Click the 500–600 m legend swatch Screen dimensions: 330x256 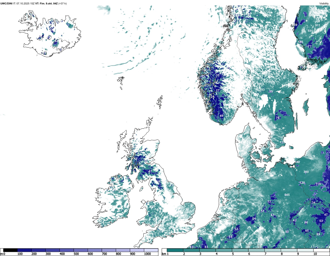81,250
